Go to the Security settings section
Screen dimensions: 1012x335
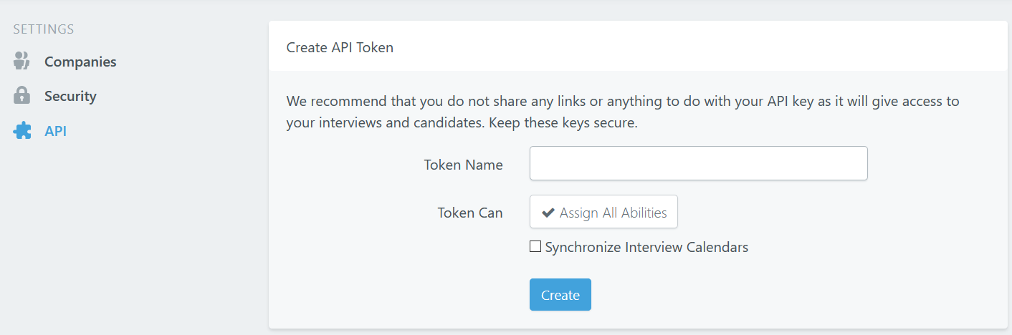[70, 96]
